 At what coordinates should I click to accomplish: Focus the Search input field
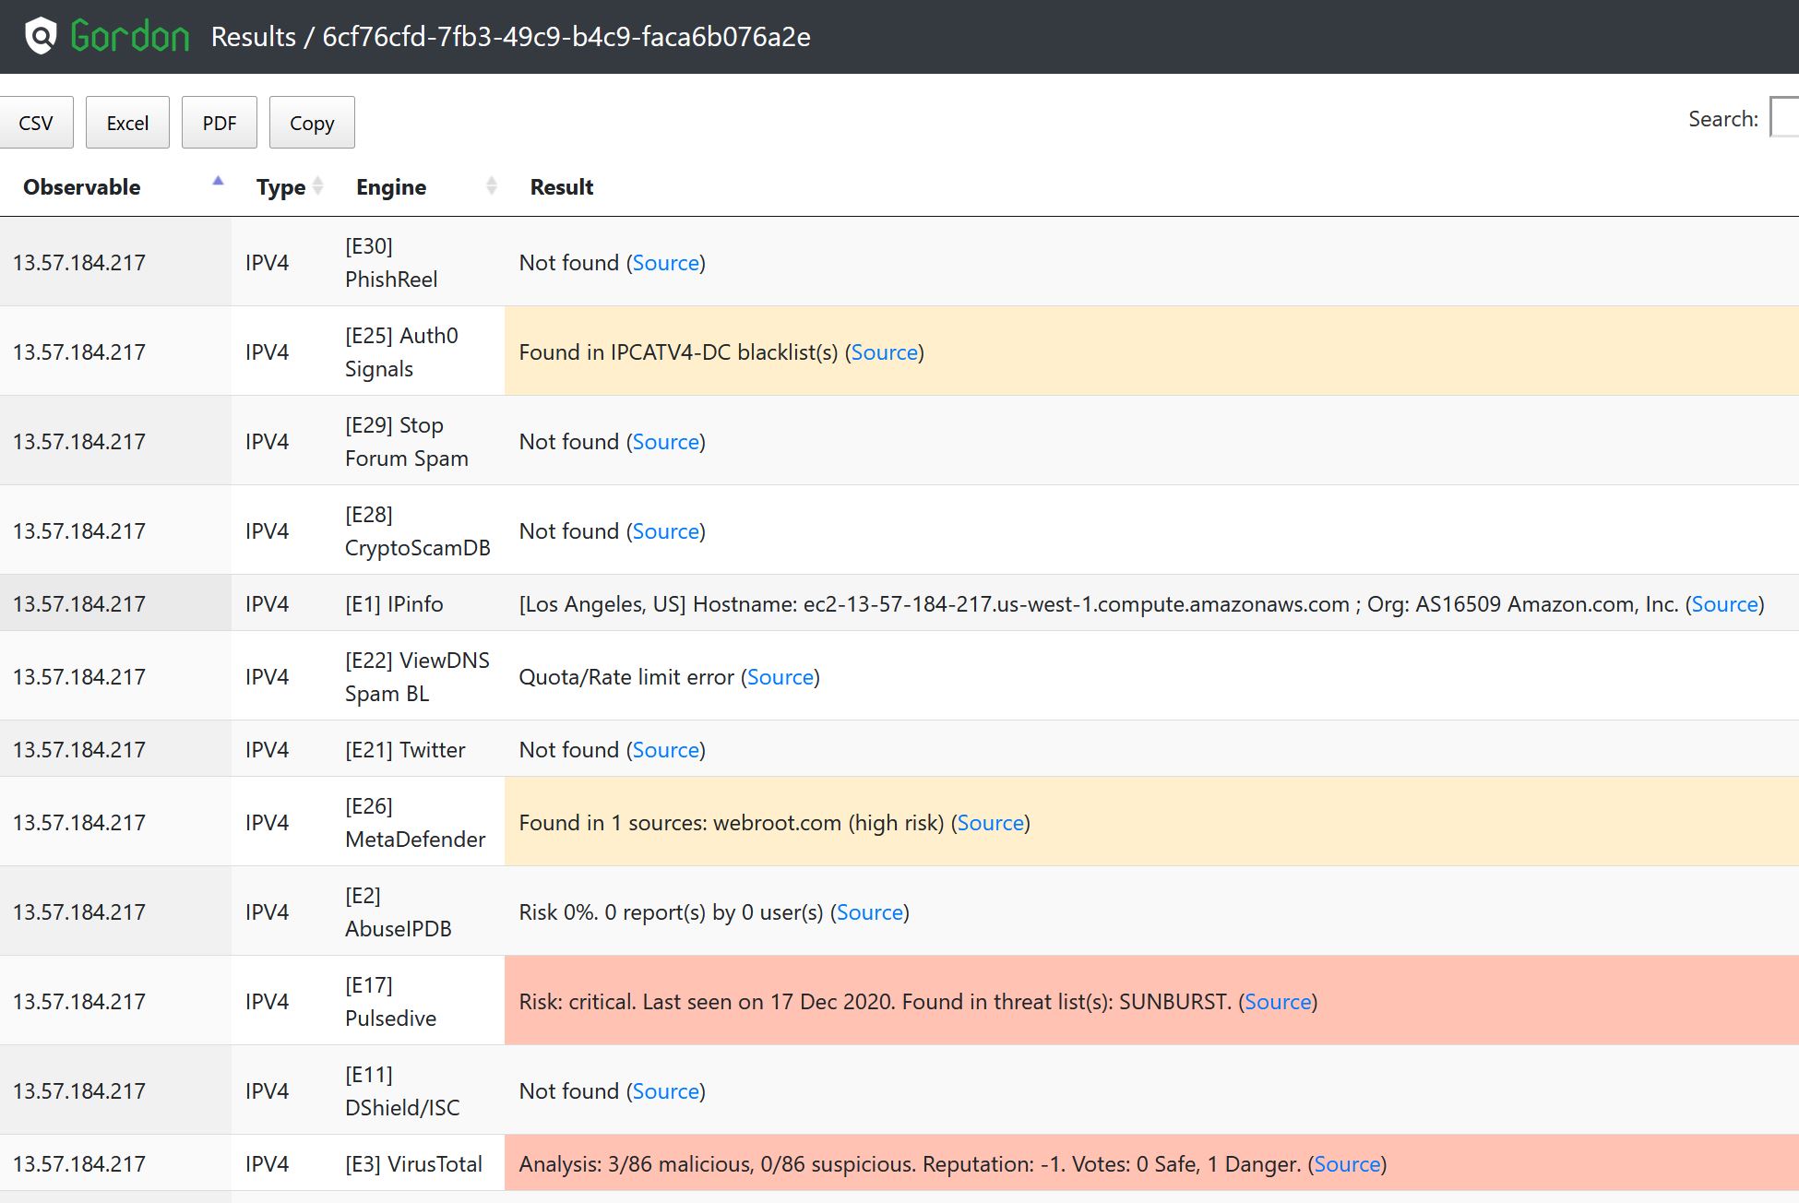point(1784,118)
